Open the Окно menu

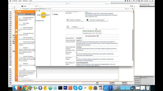[x=31, y=1]
